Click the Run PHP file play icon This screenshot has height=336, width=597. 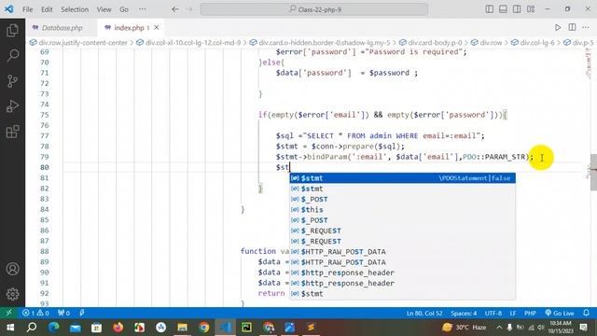558,27
